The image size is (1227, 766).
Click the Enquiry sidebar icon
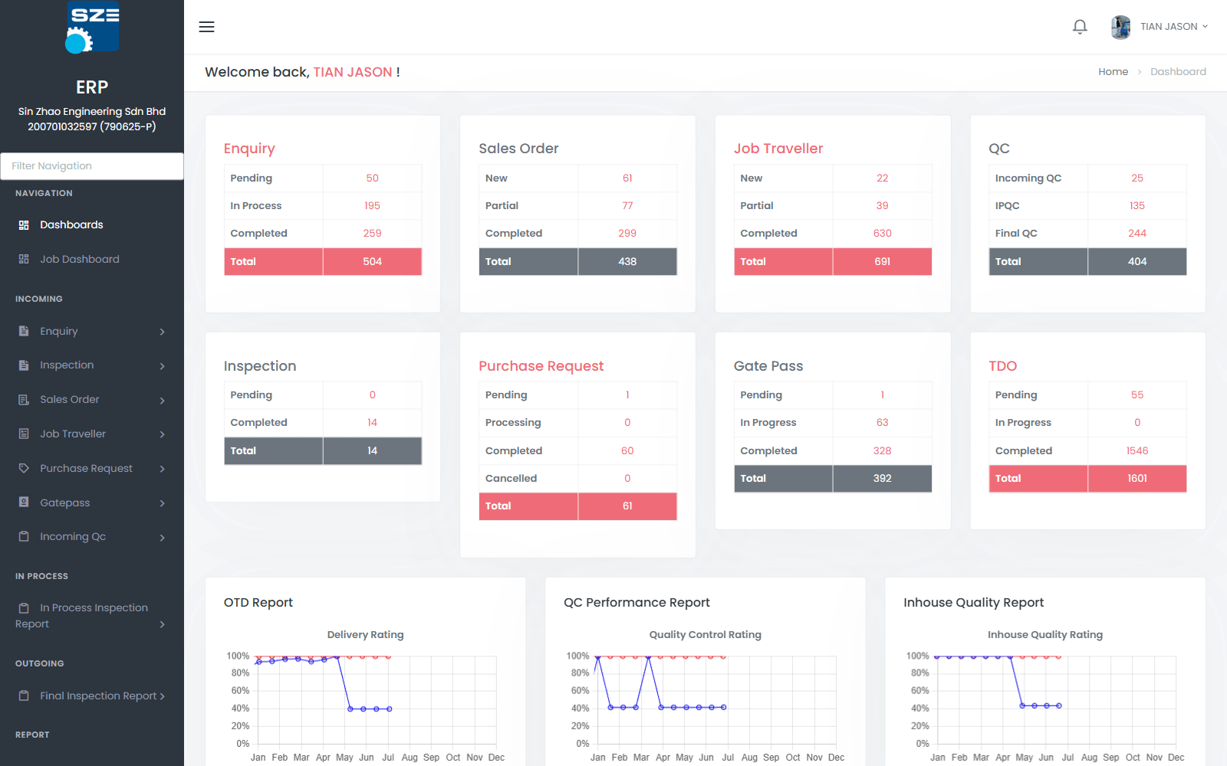point(24,331)
